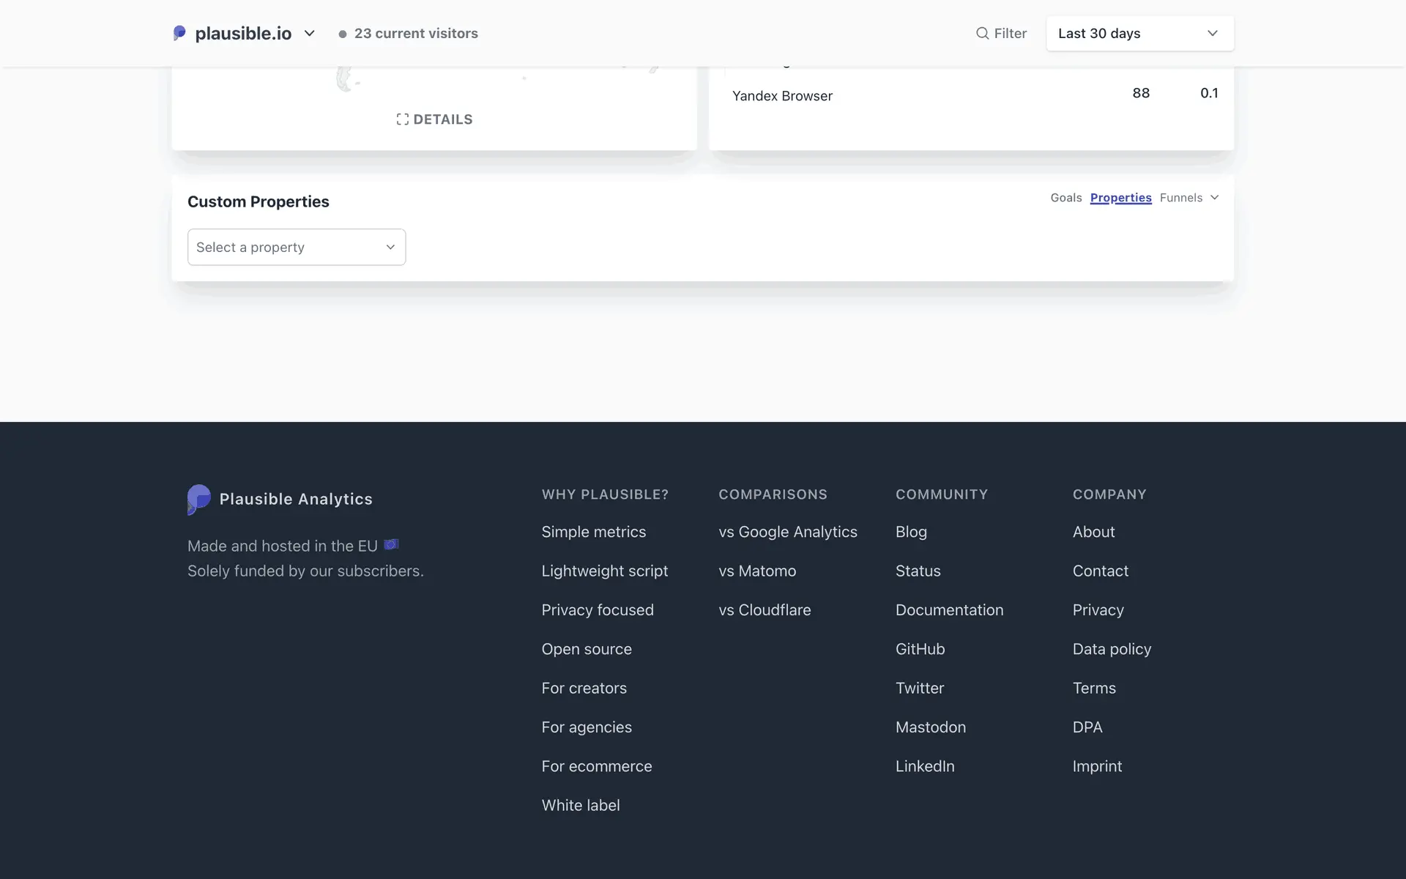The image size is (1406, 879).
Task: Expand the Select a property dropdown
Action: coord(297,247)
